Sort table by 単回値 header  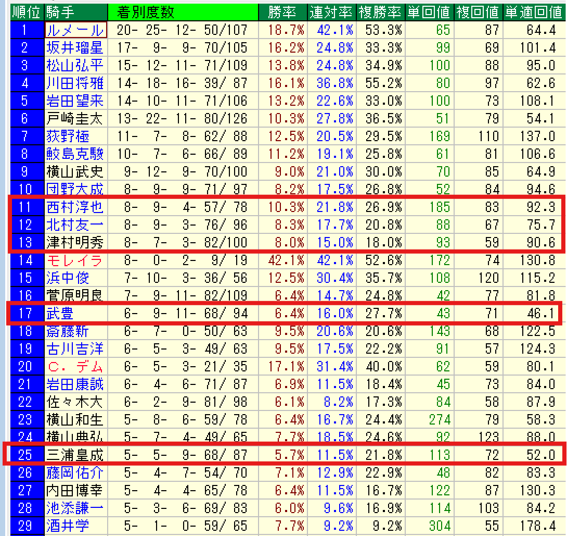[x=429, y=12]
